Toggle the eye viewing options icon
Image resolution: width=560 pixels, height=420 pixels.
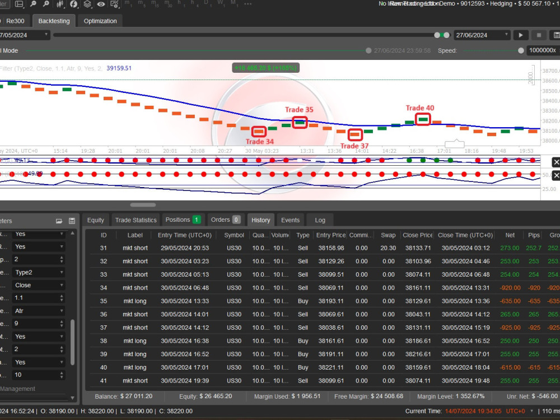tap(101, 4)
